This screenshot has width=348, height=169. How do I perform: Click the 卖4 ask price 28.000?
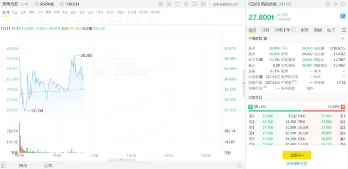point(326,133)
